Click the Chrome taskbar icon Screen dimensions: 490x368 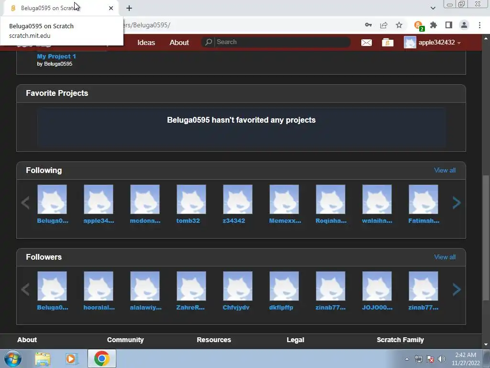[x=101, y=358]
